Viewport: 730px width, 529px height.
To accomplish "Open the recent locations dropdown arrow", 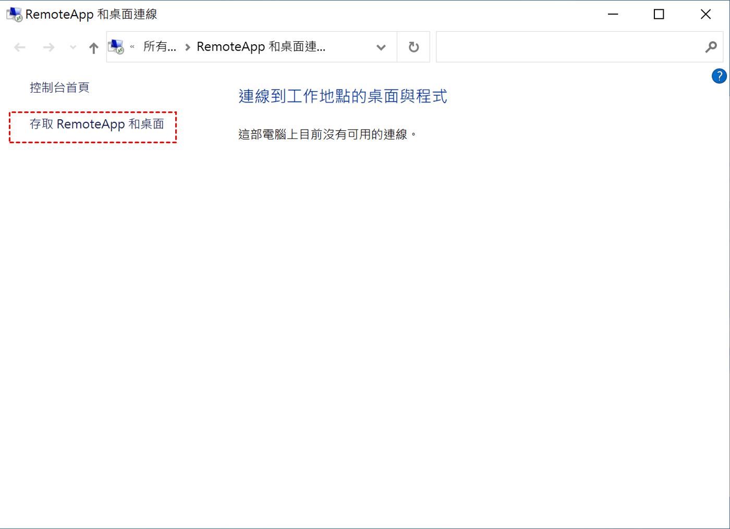I will tap(73, 47).
